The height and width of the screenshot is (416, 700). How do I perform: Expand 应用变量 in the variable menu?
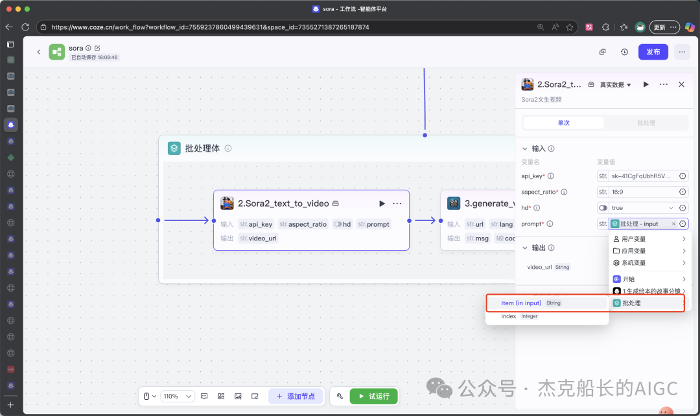pos(649,251)
